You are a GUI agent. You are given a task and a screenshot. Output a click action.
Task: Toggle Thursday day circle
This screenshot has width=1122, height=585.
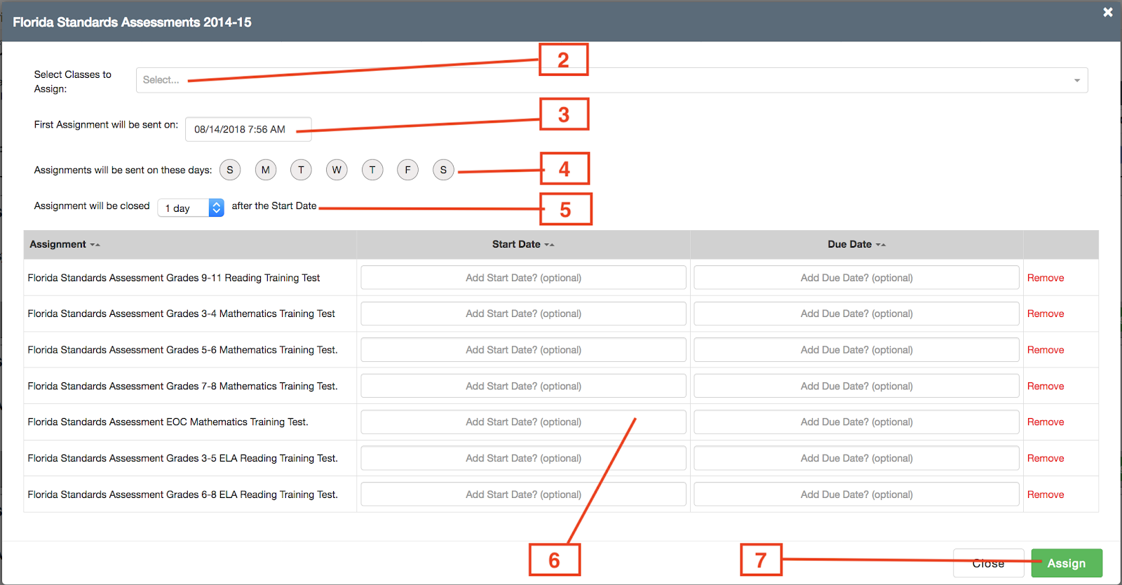tap(372, 170)
